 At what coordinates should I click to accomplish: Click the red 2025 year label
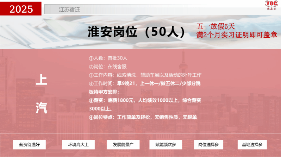click(x=21, y=9)
